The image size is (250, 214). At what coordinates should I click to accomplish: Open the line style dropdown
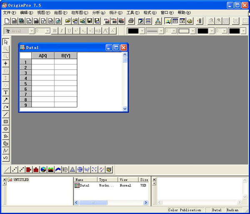coord(161,31)
